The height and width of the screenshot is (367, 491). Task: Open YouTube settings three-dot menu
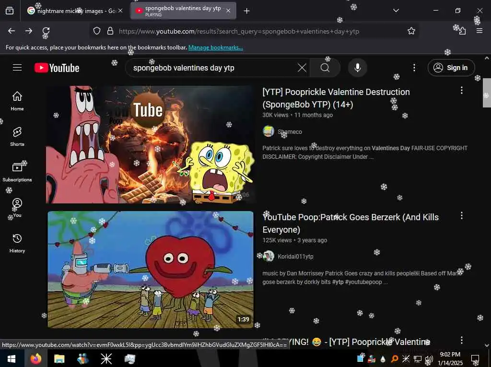point(414,68)
